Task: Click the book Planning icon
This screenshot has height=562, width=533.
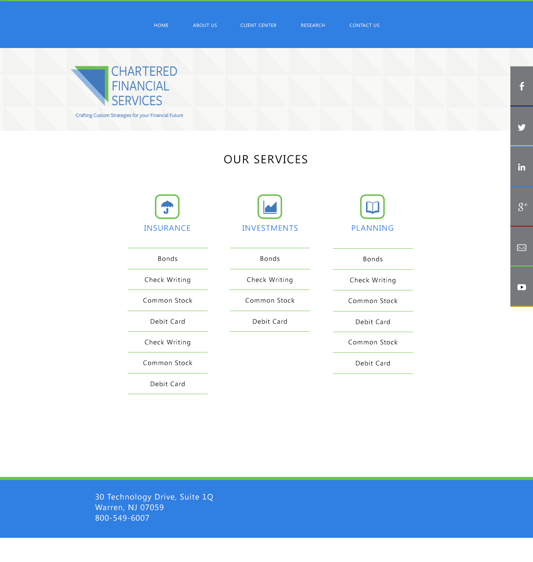Action: click(372, 207)
